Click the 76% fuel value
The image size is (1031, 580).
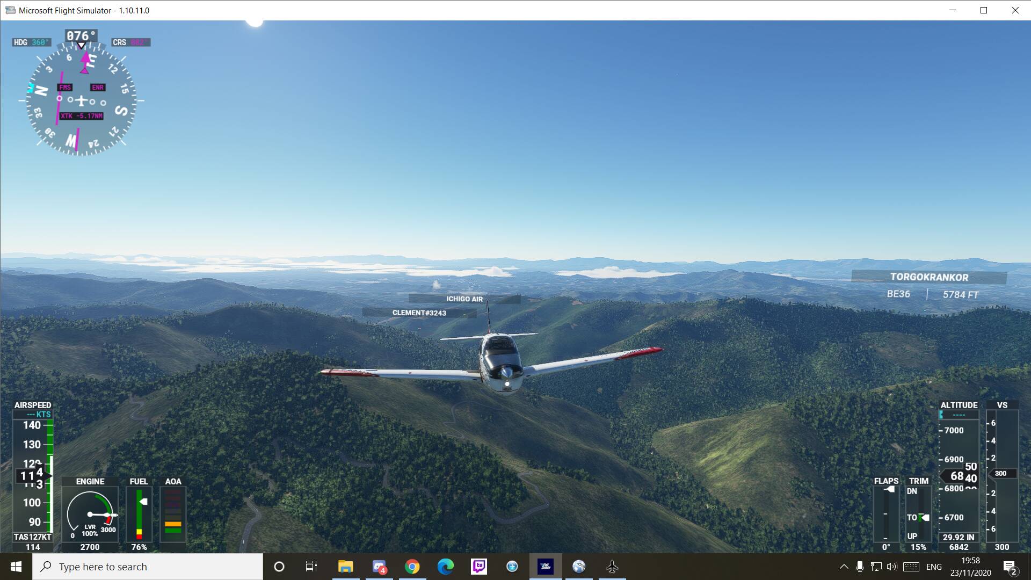click(x=139, y=547)
